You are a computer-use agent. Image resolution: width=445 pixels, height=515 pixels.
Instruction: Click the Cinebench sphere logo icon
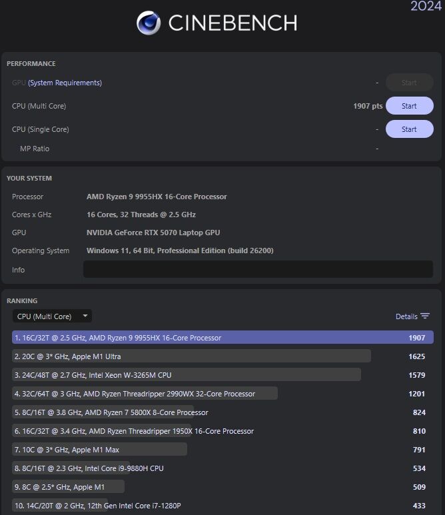click(149, 23)
